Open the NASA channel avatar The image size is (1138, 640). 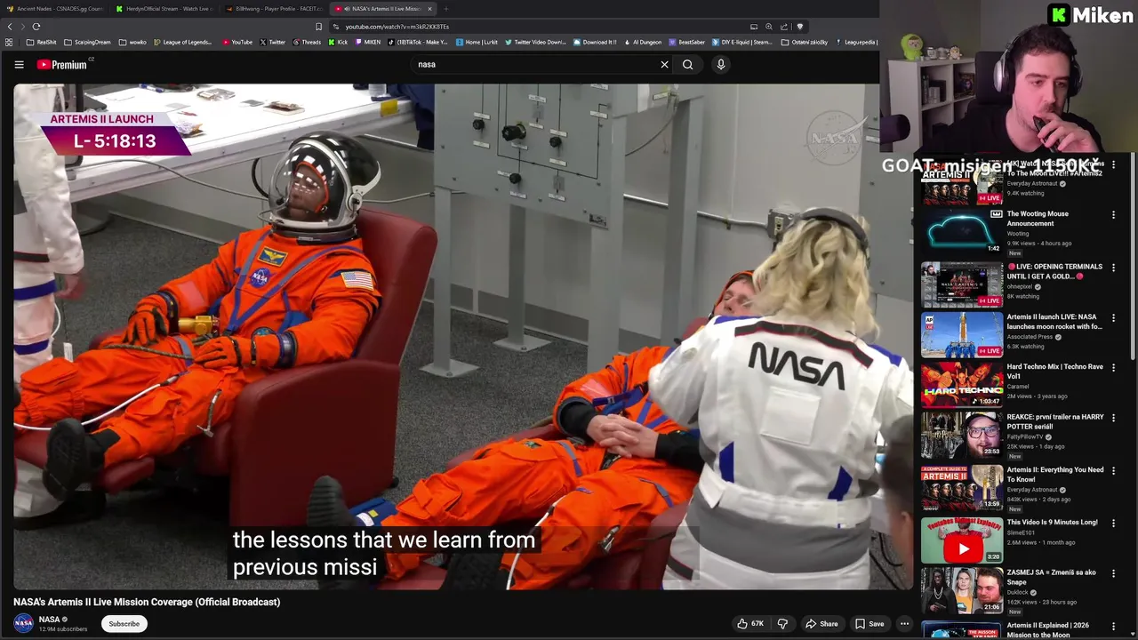click(24, 623)
